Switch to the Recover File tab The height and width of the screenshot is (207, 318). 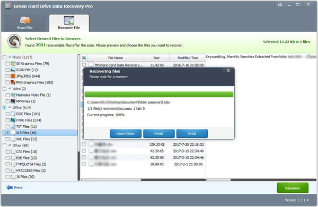[69, 23]
